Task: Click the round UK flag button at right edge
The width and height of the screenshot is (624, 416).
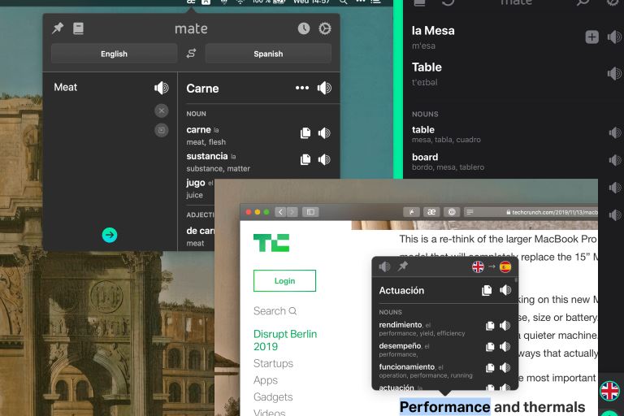Action: pyautogui.click(x=609, y=391)
